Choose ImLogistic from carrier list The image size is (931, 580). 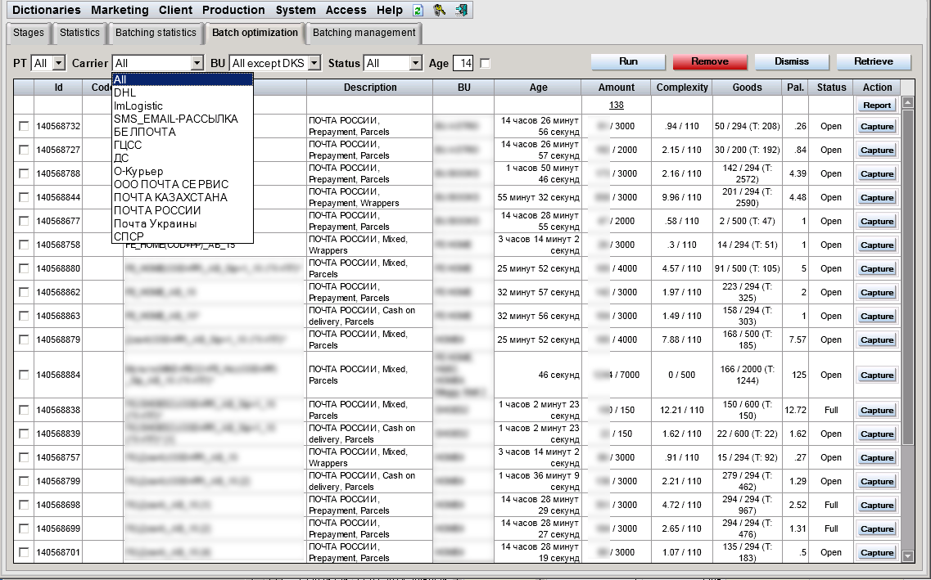(x=183, y=106)
